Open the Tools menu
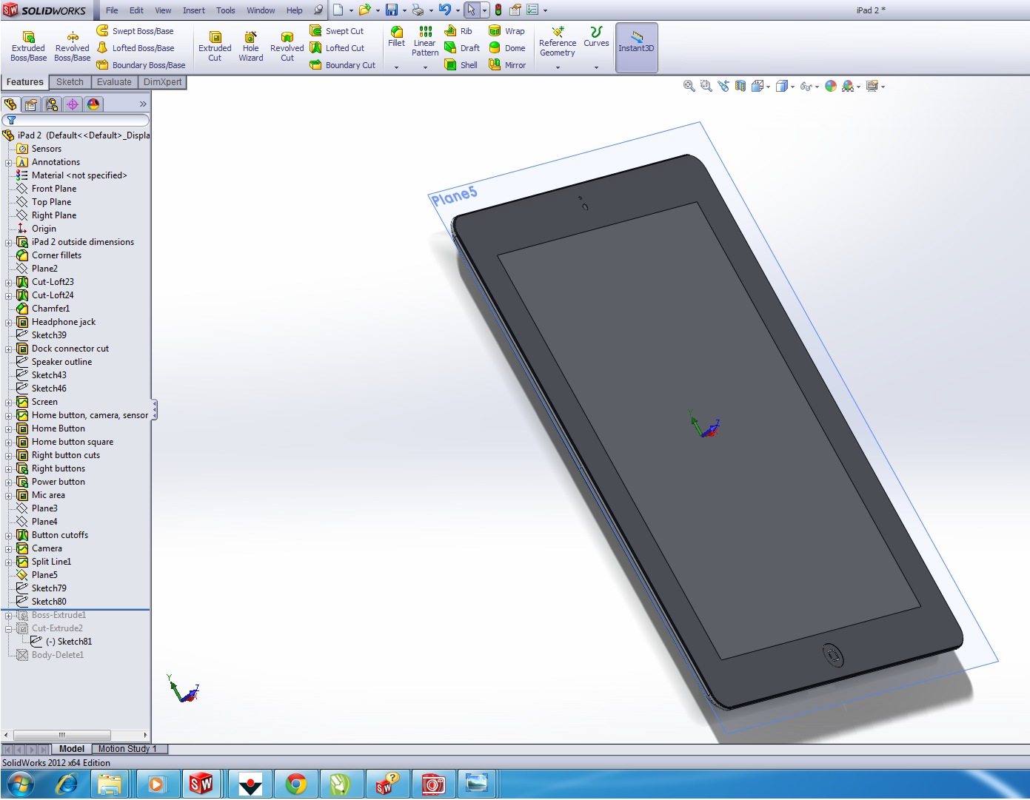 (x=226, y=10)
